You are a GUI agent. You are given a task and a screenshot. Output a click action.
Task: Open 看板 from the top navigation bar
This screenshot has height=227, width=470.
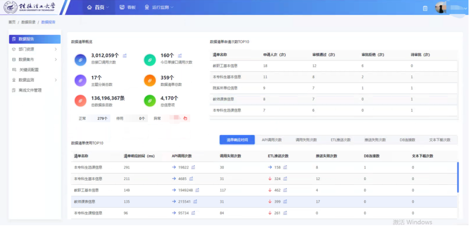[128, 7]
